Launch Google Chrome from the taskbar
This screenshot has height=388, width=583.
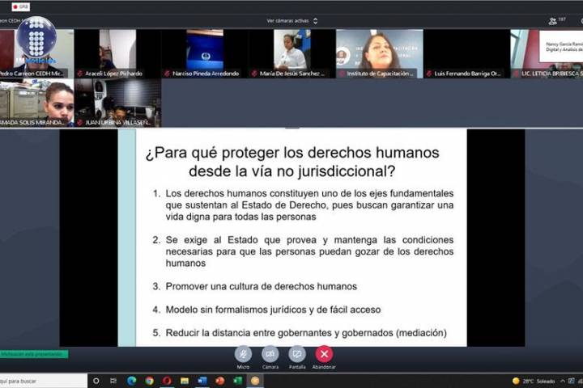click(x=150, y=381)
